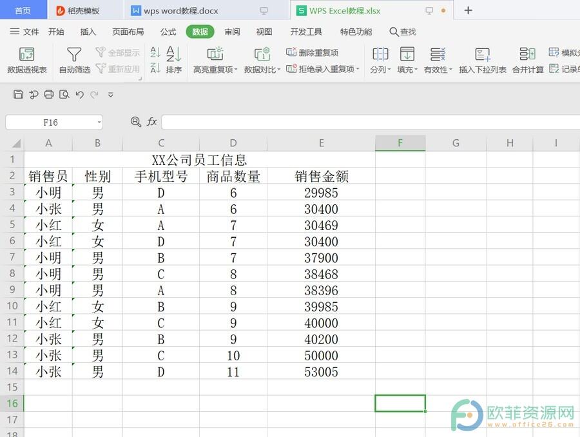
Task: Open the 文件 (File) menu
Action: pos(24,32)
